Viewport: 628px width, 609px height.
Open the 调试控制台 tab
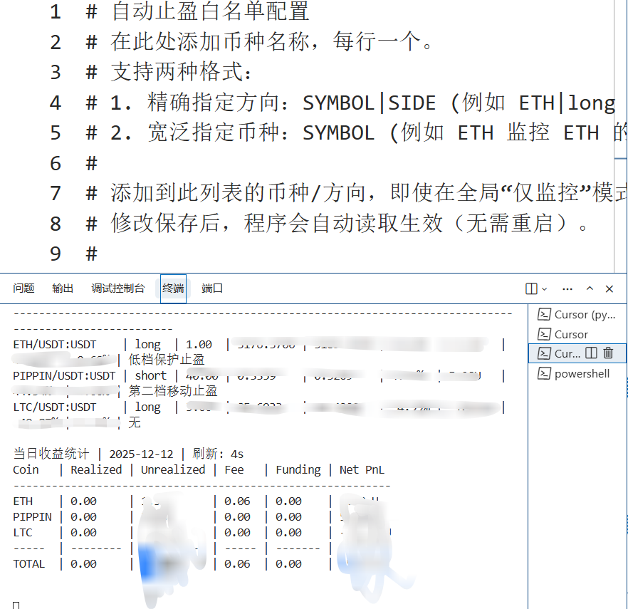coord(117,288)
